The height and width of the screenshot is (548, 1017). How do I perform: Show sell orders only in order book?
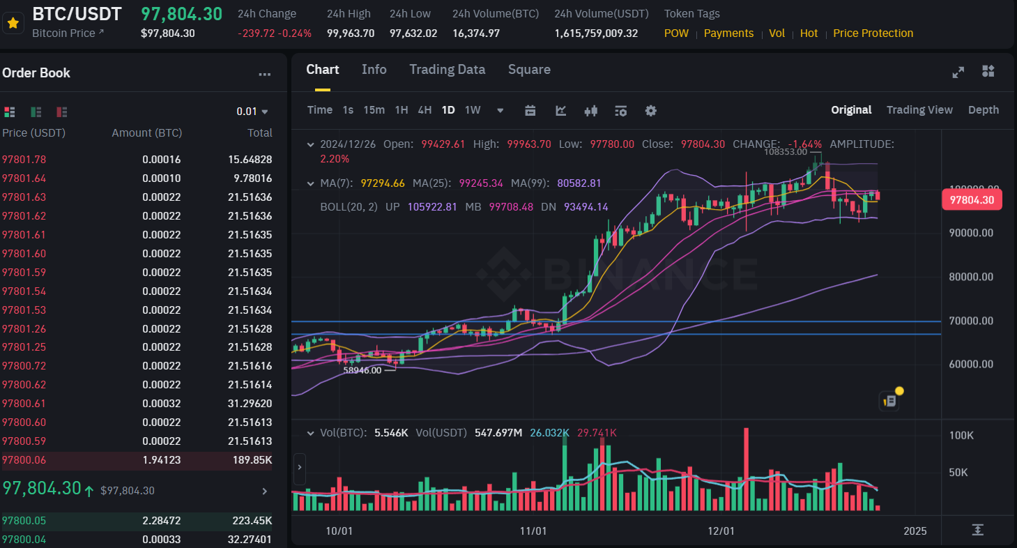click(x=62, y=112)
